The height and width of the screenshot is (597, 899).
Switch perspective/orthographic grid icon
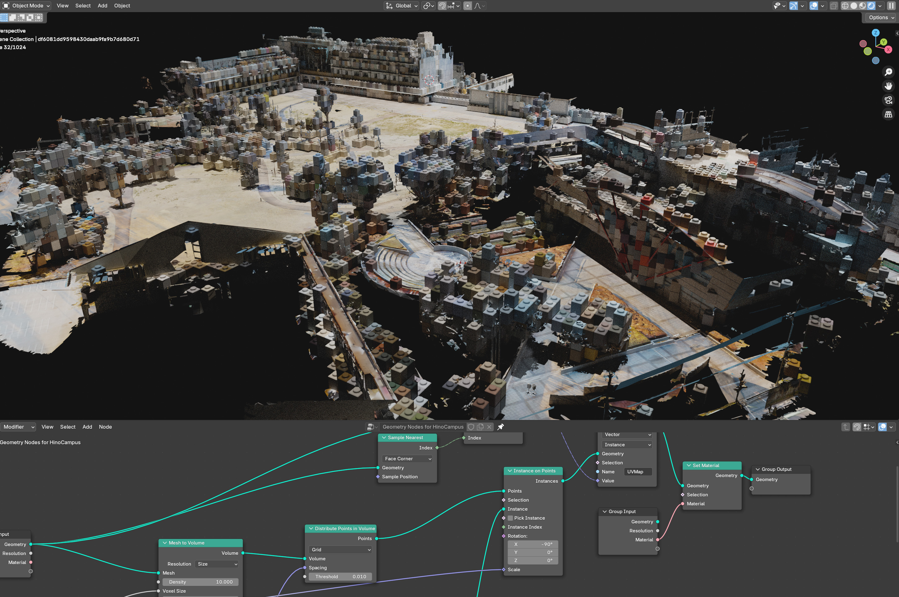[888, 114]
